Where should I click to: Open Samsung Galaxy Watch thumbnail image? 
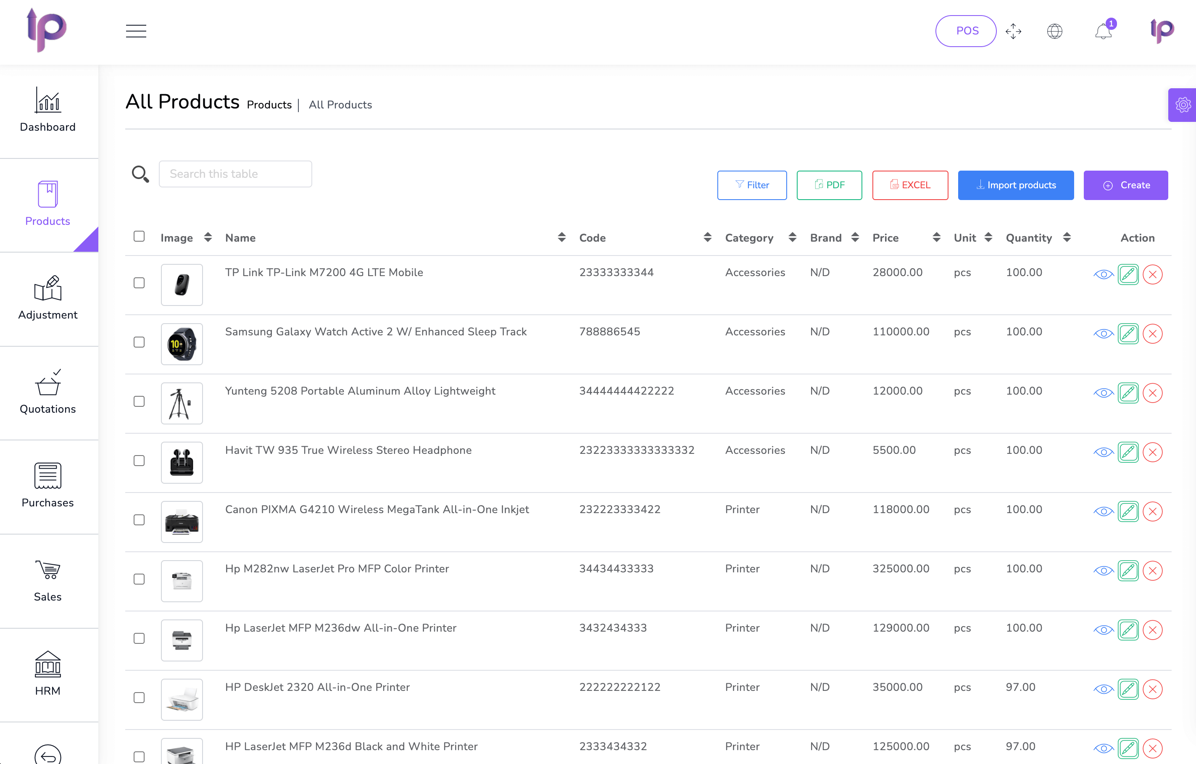tap(182, 344)
